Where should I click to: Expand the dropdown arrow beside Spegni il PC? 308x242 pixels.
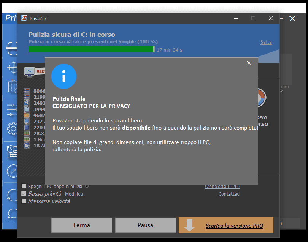coord(87,187)
